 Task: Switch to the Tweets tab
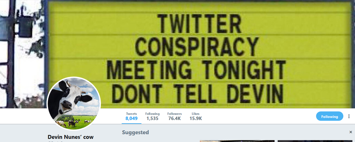coord(131,116)
